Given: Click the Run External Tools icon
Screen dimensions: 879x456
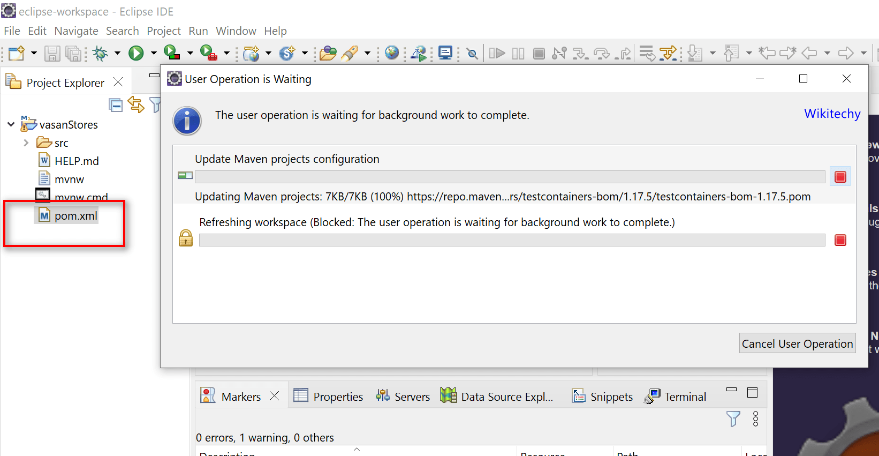Looking at the screenshot, I should coord(208,53).
